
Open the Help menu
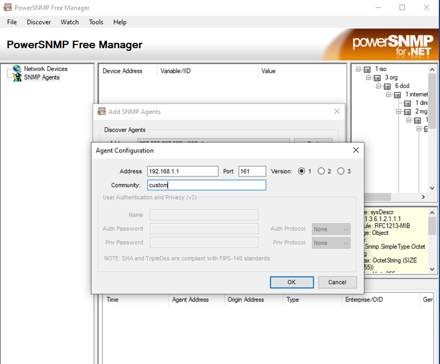pos(120,22)
